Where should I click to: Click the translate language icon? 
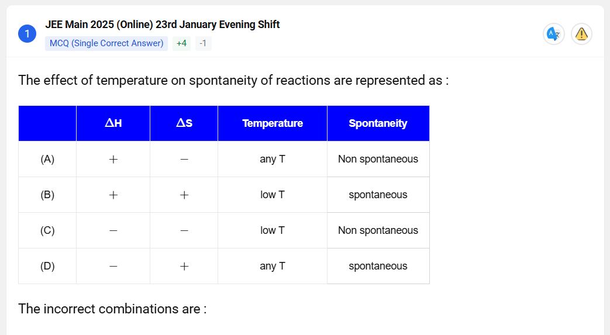(553, 34)
